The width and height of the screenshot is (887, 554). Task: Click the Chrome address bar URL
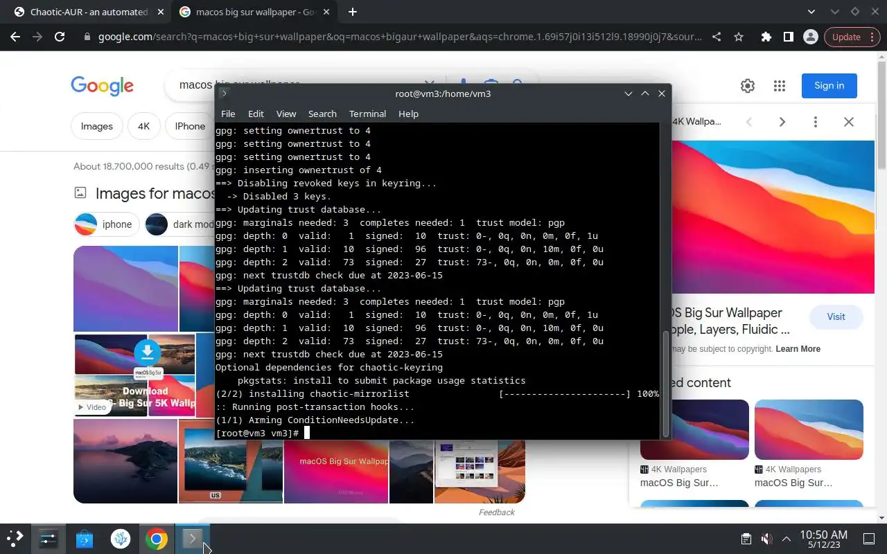[x=400, y=37]
